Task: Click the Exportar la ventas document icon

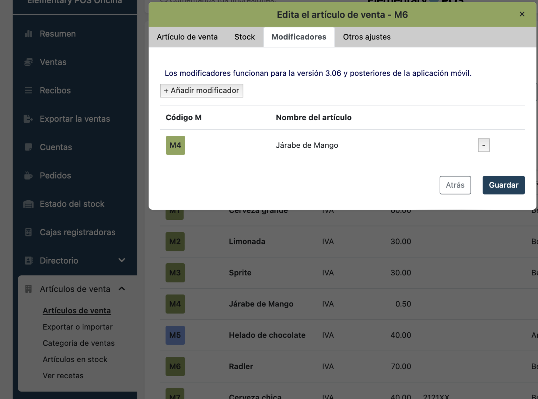Action: [28, 119]
